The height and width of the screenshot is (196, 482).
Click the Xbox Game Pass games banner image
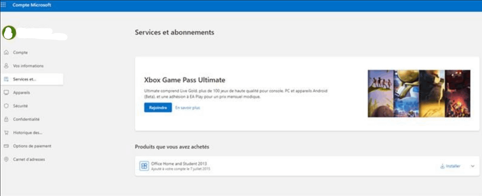(x=419, y=94)
